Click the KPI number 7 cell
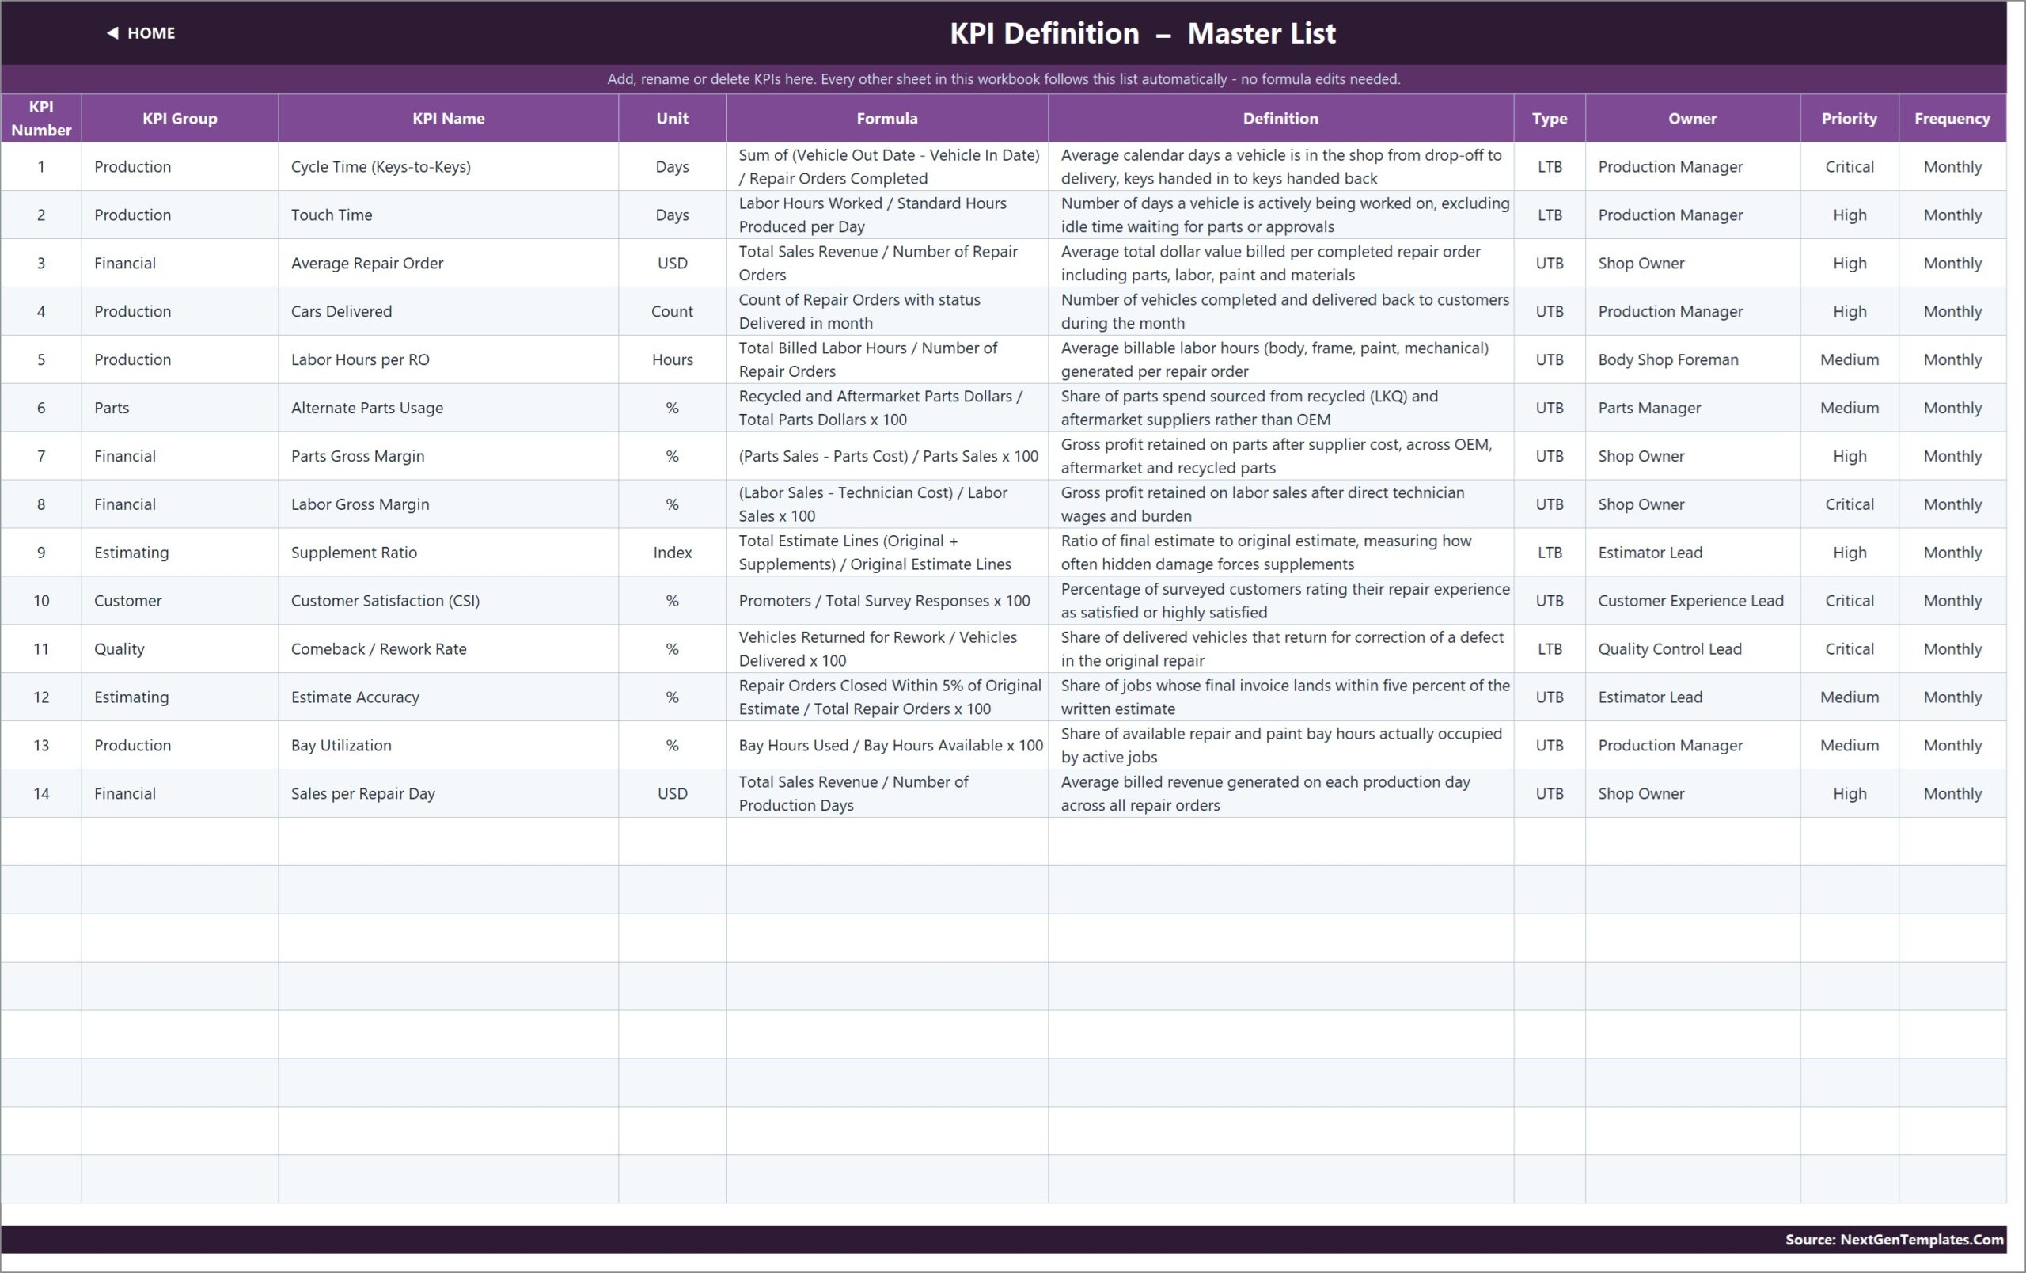2026x1273 pixels. pyautogui.click(x=41, y=456)
